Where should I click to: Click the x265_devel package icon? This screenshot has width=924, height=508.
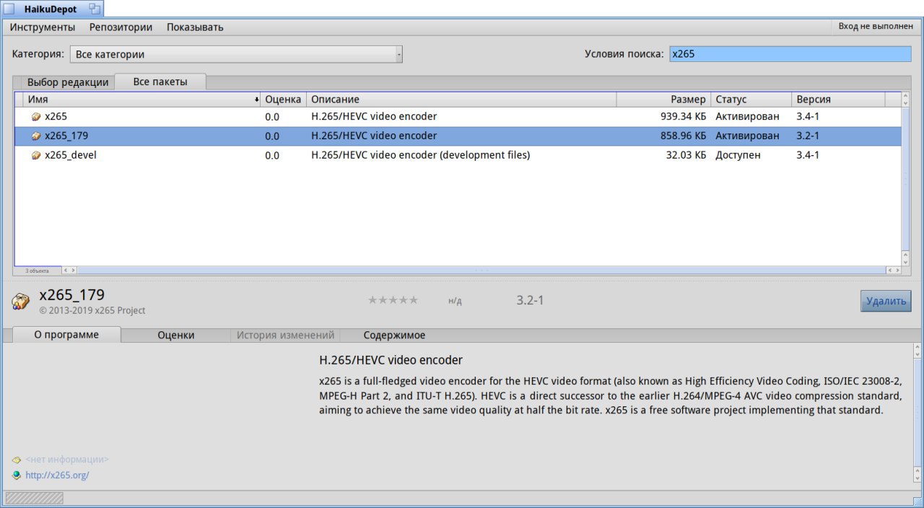pos(36,155)
